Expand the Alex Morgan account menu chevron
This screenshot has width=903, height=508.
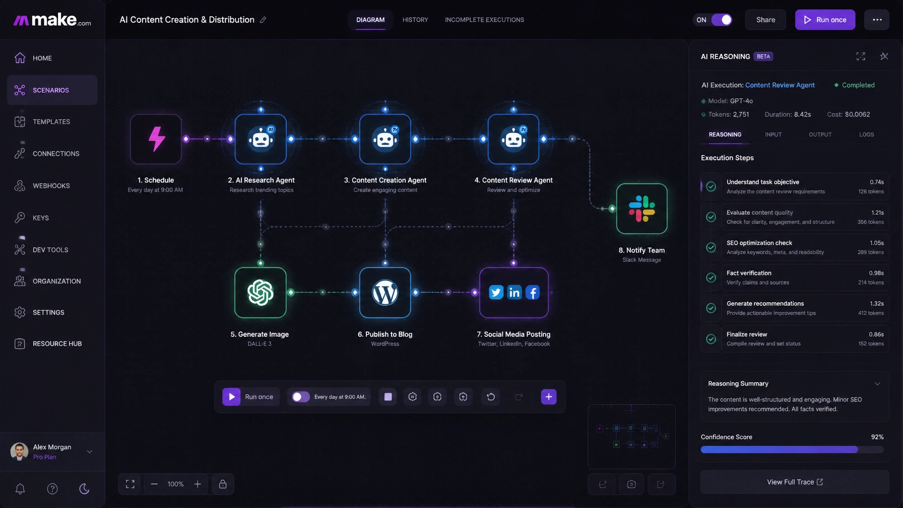tap(90, 452)
